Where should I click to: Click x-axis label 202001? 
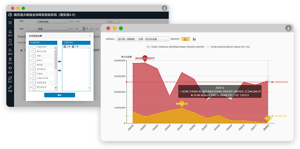pyautogui.click(x=131, y=127)
